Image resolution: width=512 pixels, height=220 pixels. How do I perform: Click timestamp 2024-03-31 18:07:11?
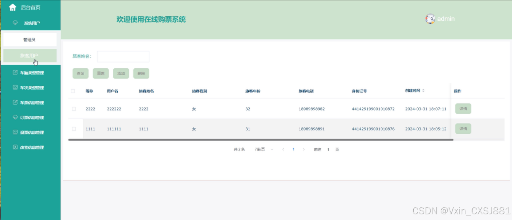tap(426, 109)
